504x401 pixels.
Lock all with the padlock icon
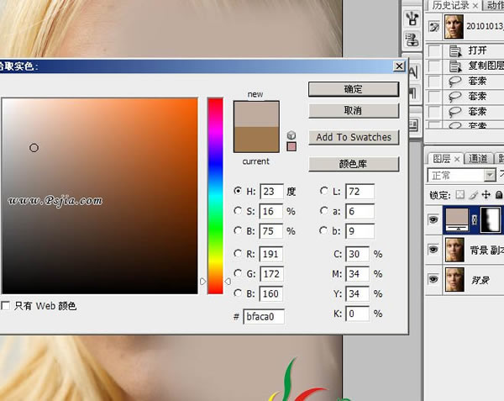[498, 194]
